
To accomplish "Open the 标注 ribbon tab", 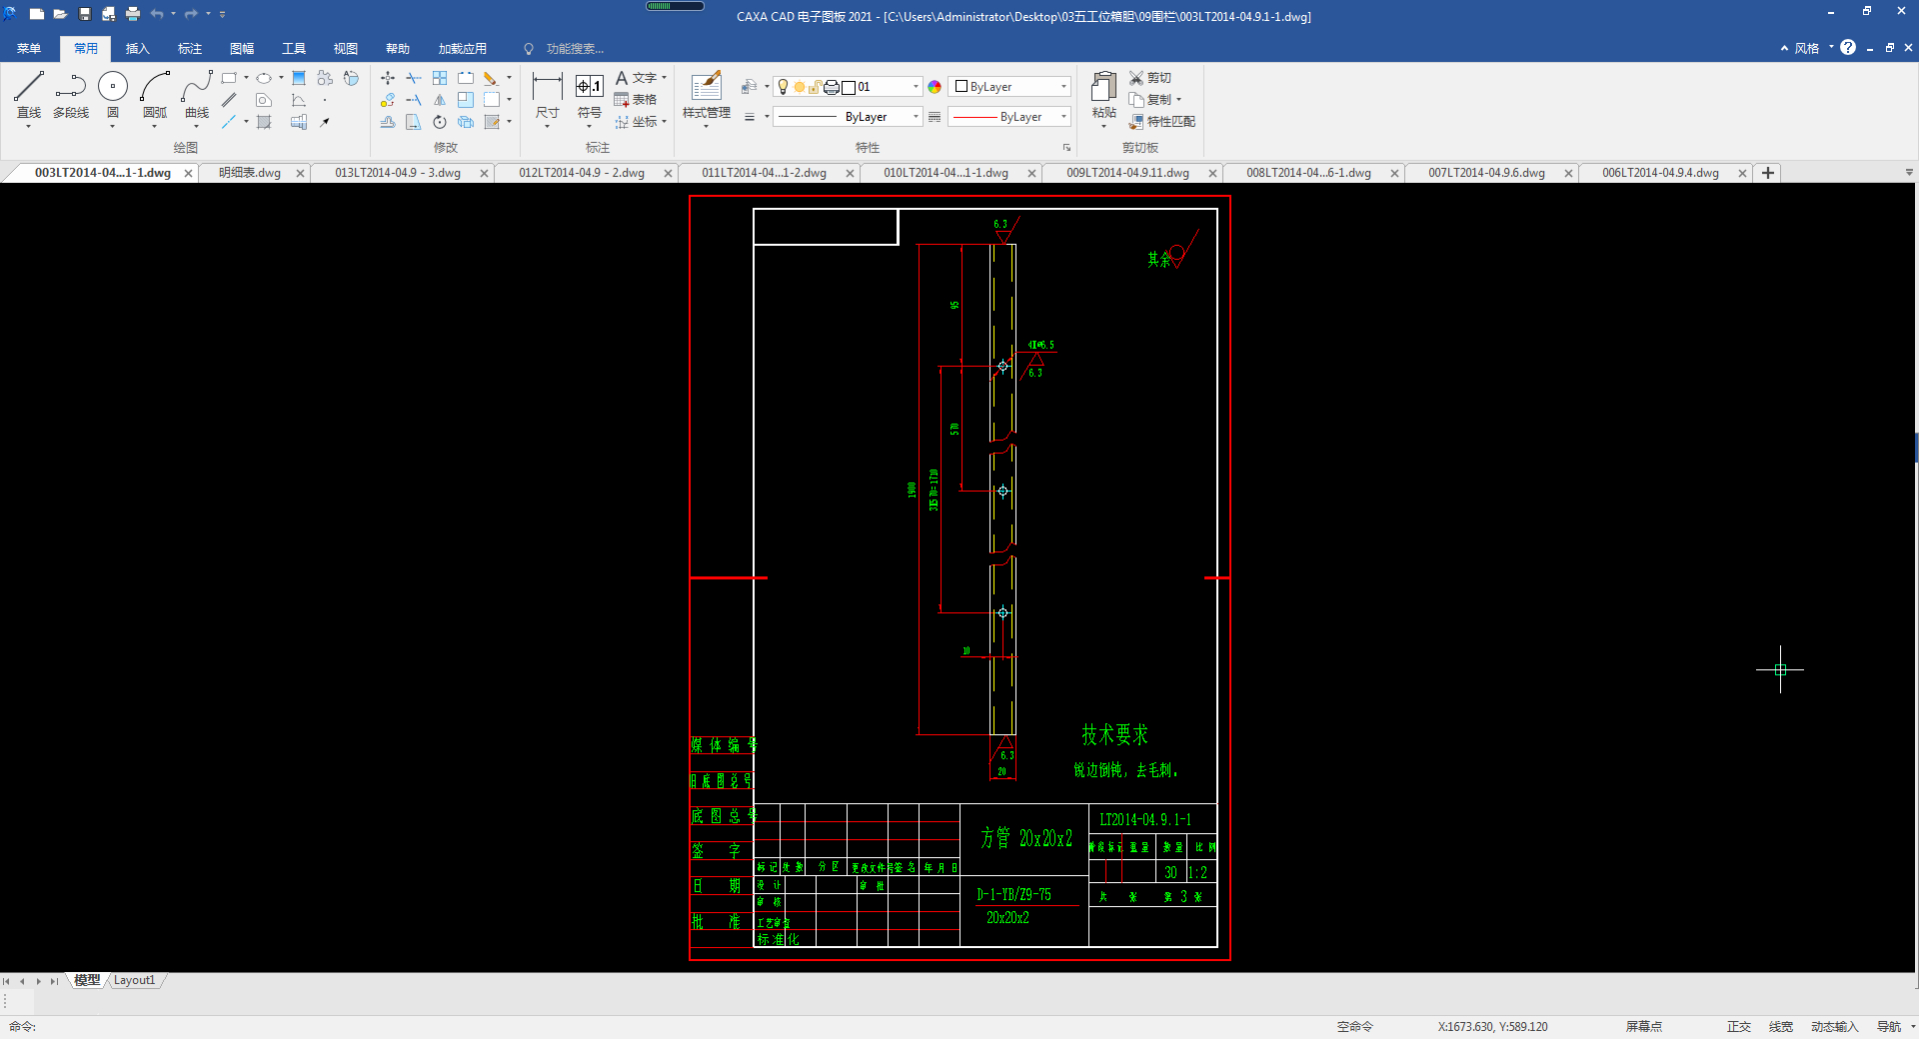I will coord(190,49).
